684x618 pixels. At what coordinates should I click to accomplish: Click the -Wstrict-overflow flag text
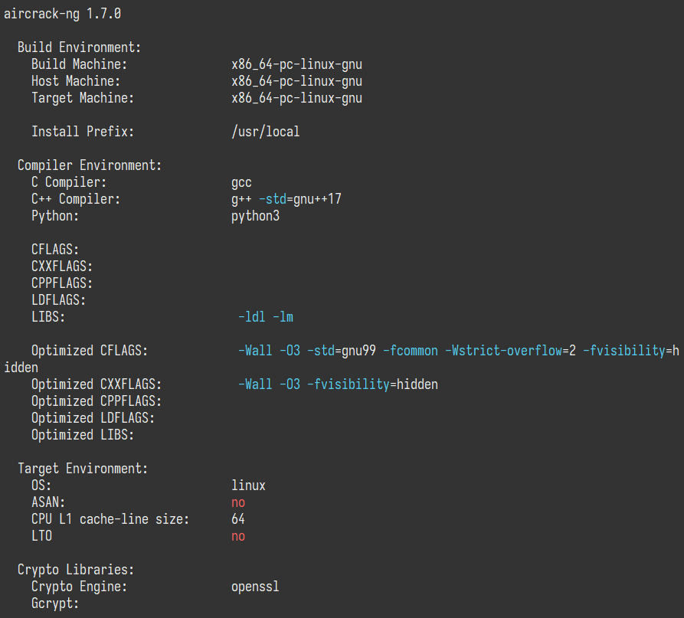(502, 351)
